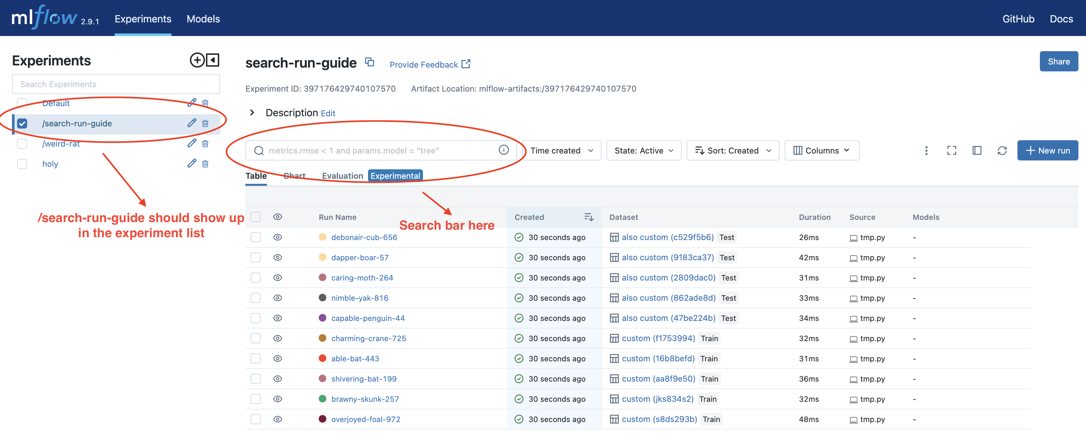Hide the dapper-boar-57 run via the eye icon
Screen dimensions: 1086x434
[x=277, y=257]
